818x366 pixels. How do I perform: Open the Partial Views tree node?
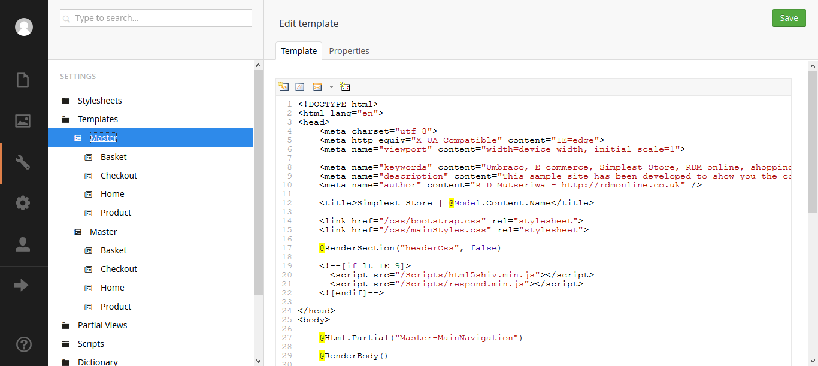point(102,325)
